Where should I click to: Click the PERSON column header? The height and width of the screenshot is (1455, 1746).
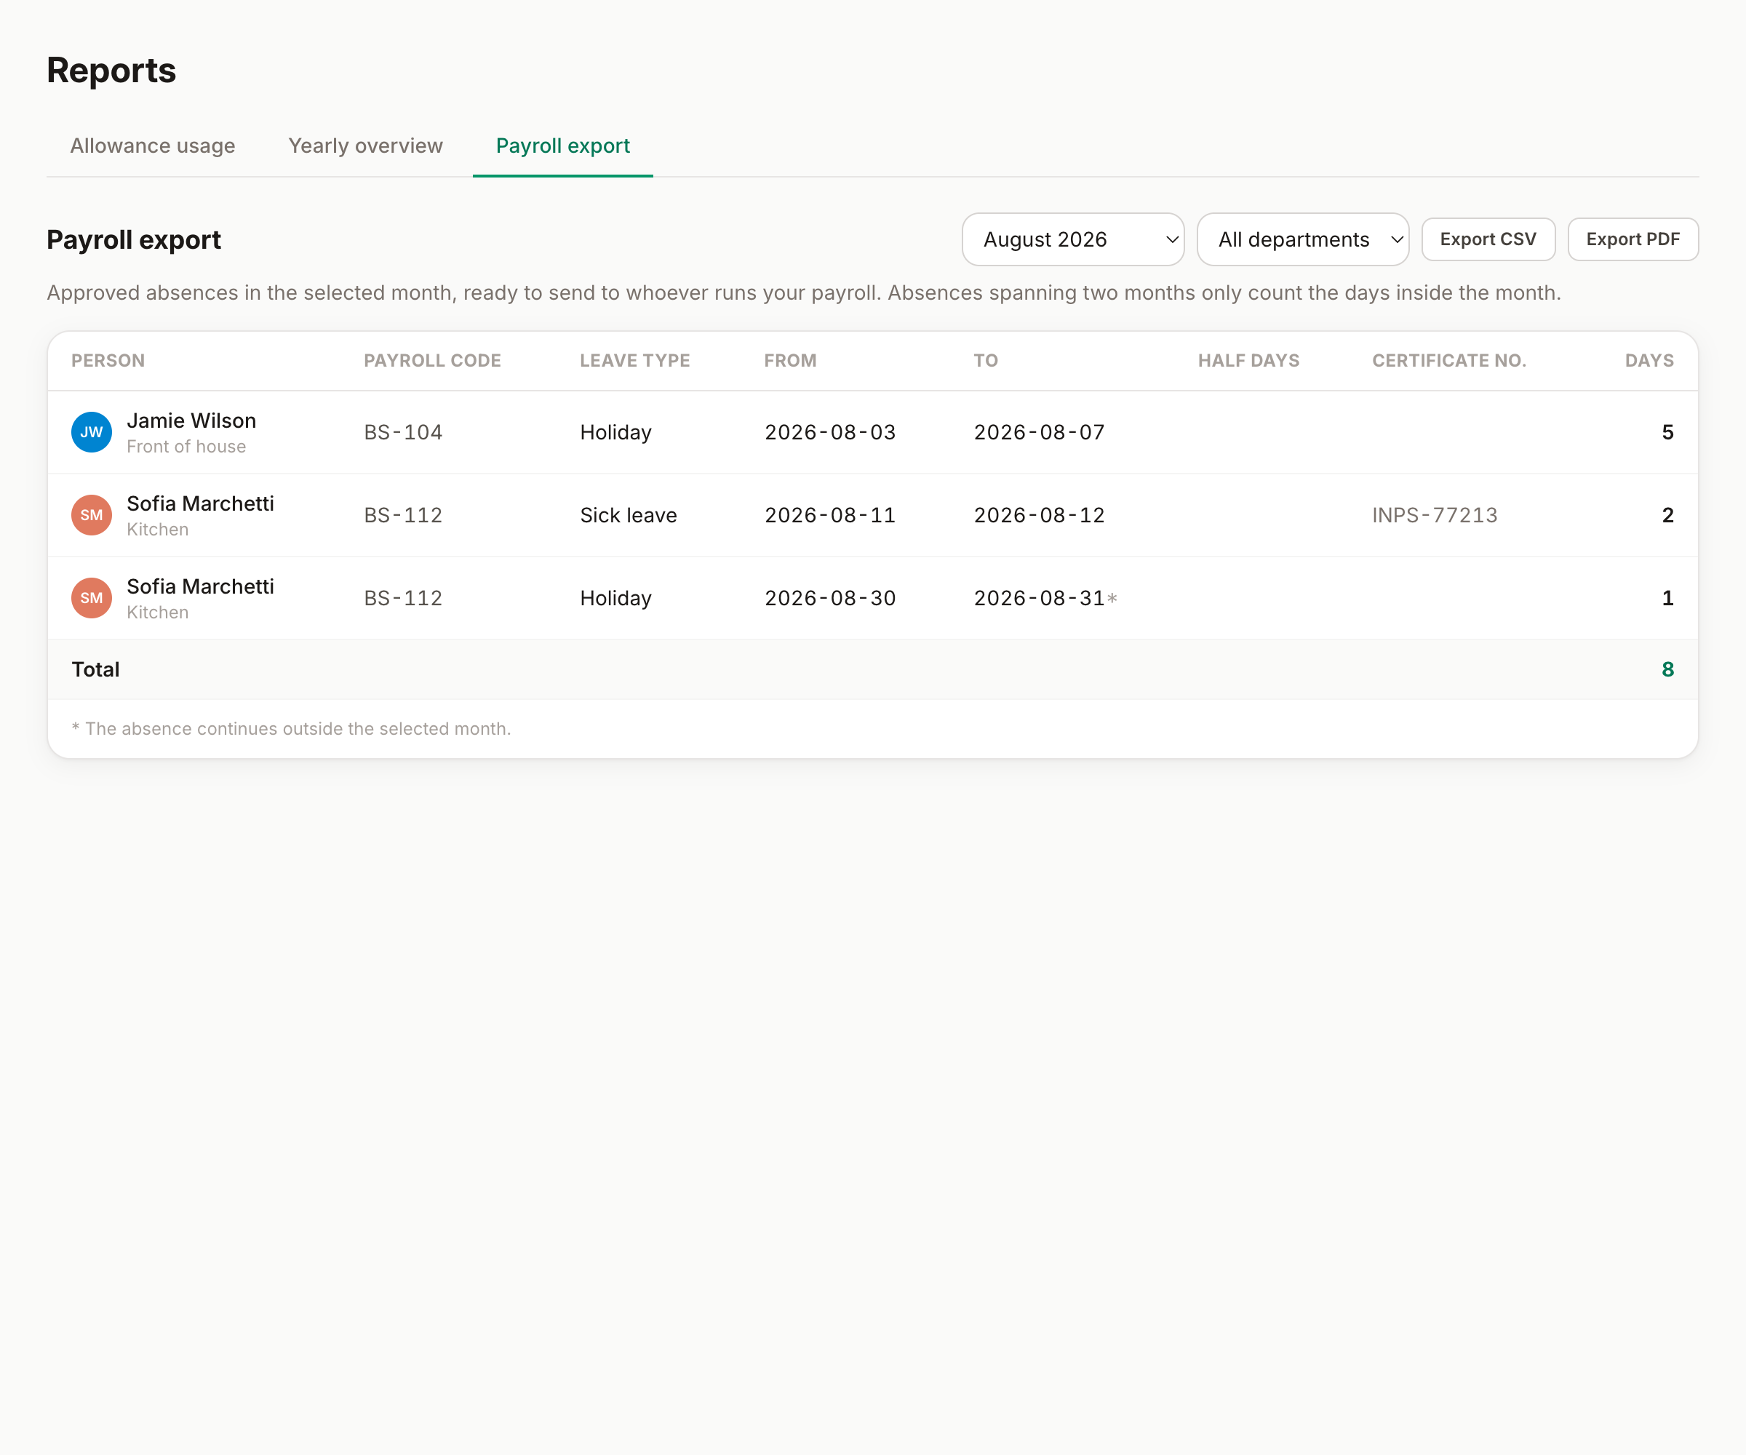point(108,361)
